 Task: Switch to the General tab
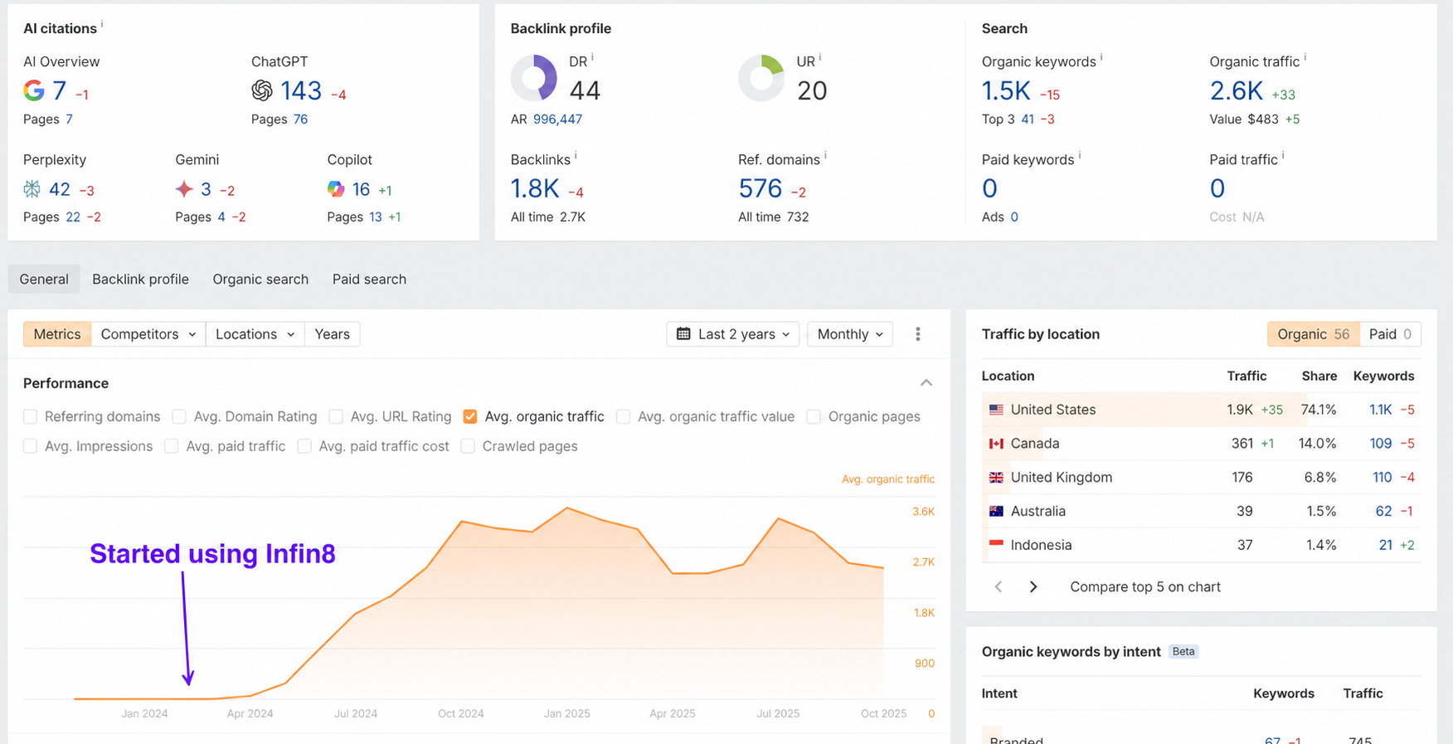point(44,280)
